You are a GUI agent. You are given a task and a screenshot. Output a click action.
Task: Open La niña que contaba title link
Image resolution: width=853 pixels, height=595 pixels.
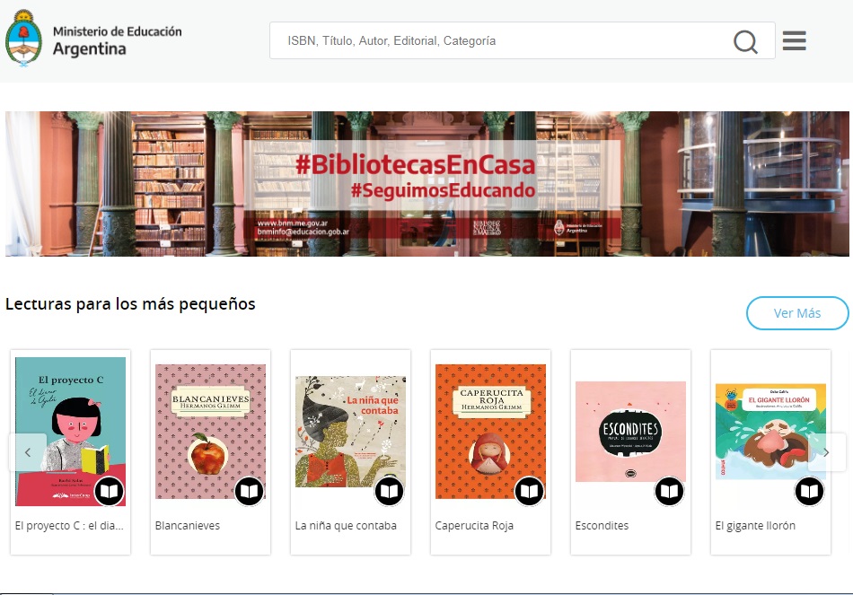tap(346, 526)
